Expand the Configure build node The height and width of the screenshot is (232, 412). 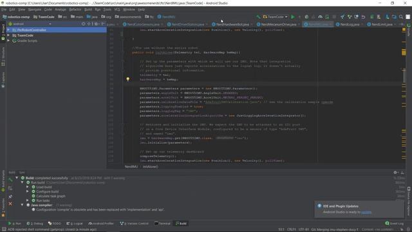(x=28, y=191)
